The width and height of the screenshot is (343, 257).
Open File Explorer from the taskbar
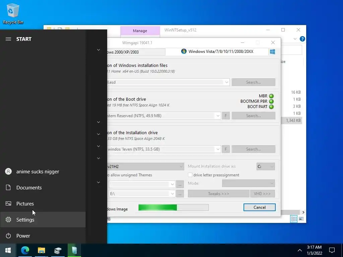(x=41, y=250)
